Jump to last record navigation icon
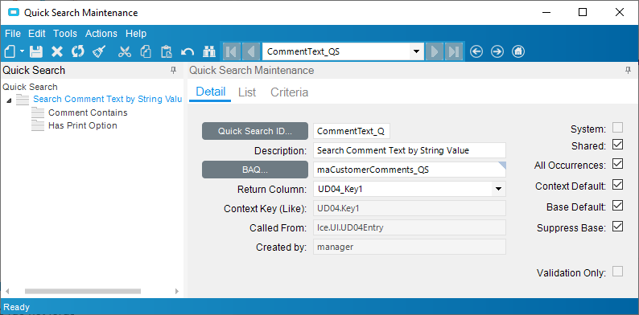The image size is (639, 315). [454, 51]
